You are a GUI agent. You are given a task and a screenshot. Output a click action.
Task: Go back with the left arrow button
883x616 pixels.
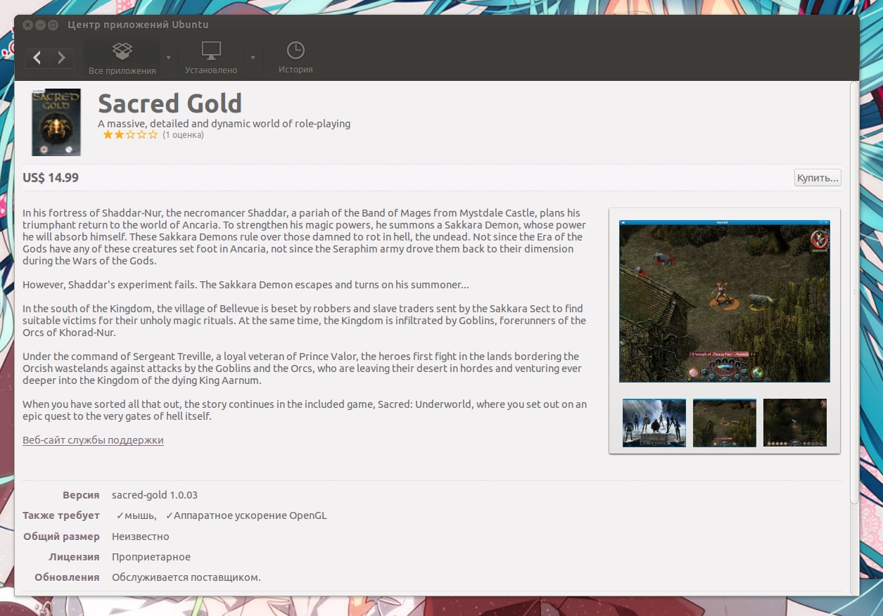37,58
